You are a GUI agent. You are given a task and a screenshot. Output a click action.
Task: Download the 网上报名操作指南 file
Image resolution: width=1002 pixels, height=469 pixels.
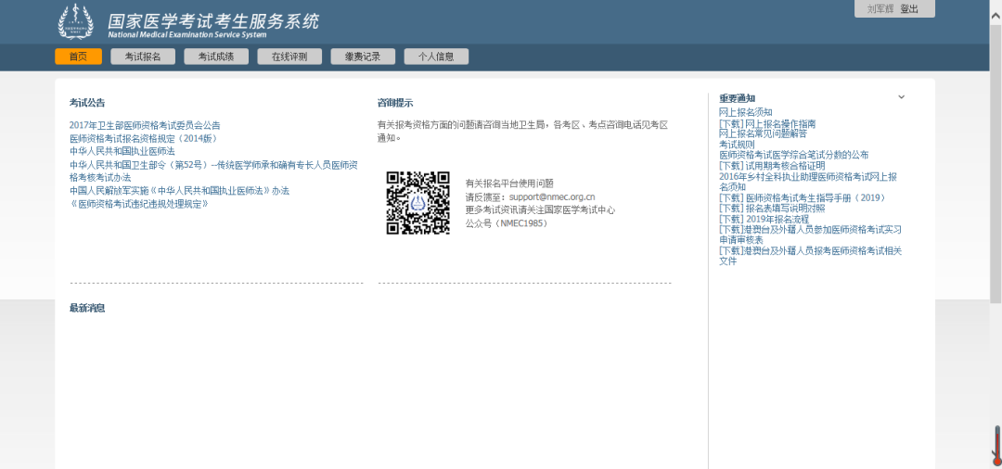[x=767, y=123]
